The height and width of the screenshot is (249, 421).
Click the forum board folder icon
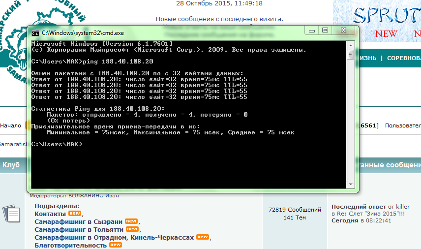11,214
